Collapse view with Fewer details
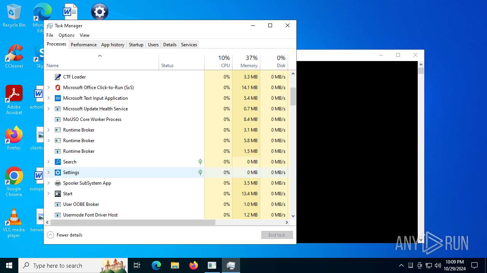The image size is (487, 273). pyautogui.click(x=65, y=235)
